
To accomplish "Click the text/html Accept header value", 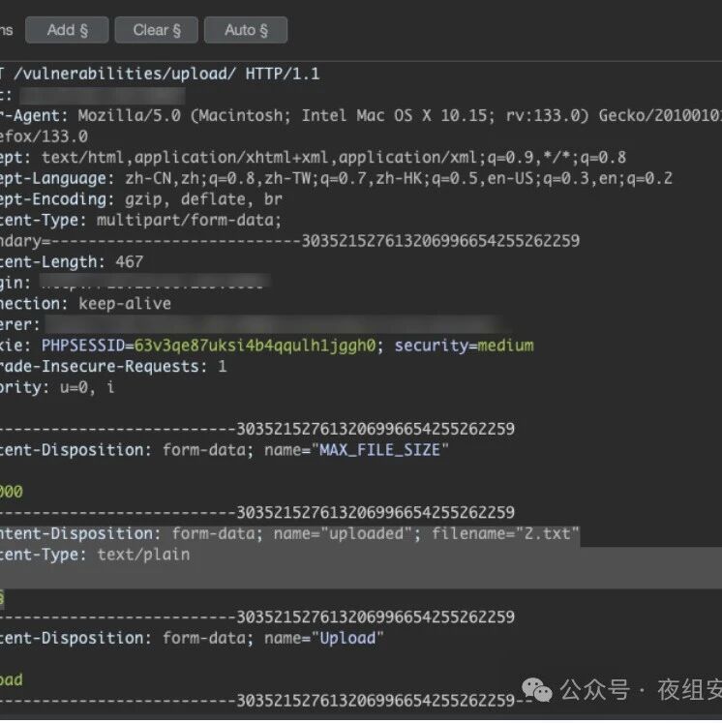I will 334,158.
